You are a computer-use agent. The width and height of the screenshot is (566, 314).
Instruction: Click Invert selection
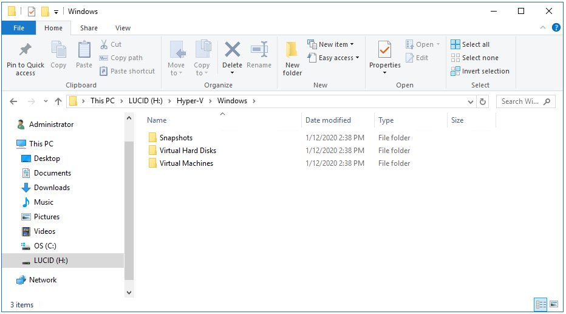click(x=480, y=71)
